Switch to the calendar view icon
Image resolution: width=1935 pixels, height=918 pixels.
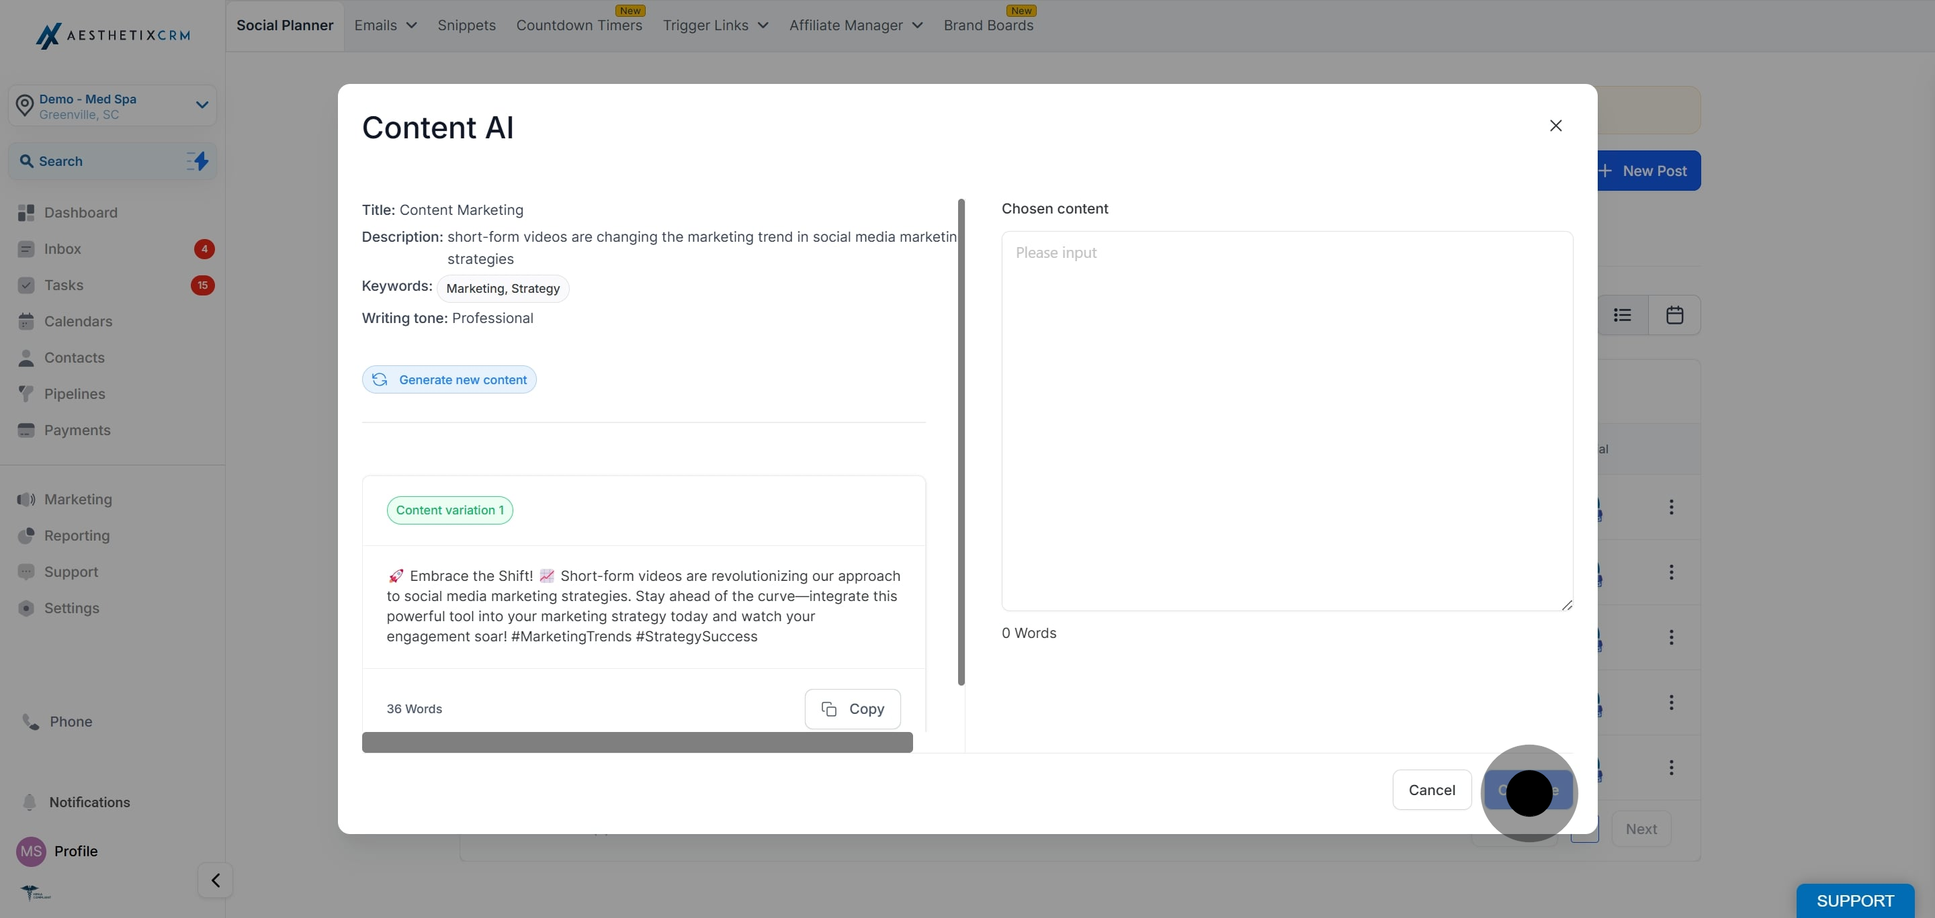[x=1674, y=315]
